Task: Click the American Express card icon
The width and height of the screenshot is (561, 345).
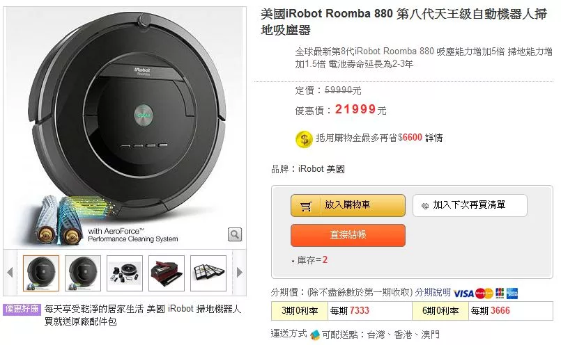Action: click(512, 293)
